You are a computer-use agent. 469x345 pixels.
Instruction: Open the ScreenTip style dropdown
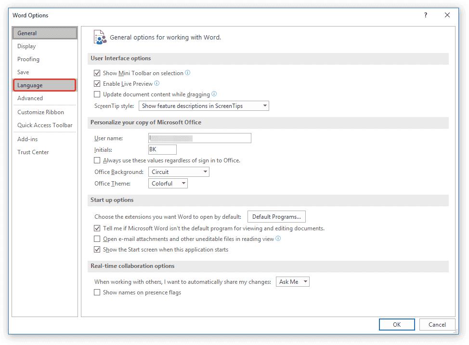[204, 106]
